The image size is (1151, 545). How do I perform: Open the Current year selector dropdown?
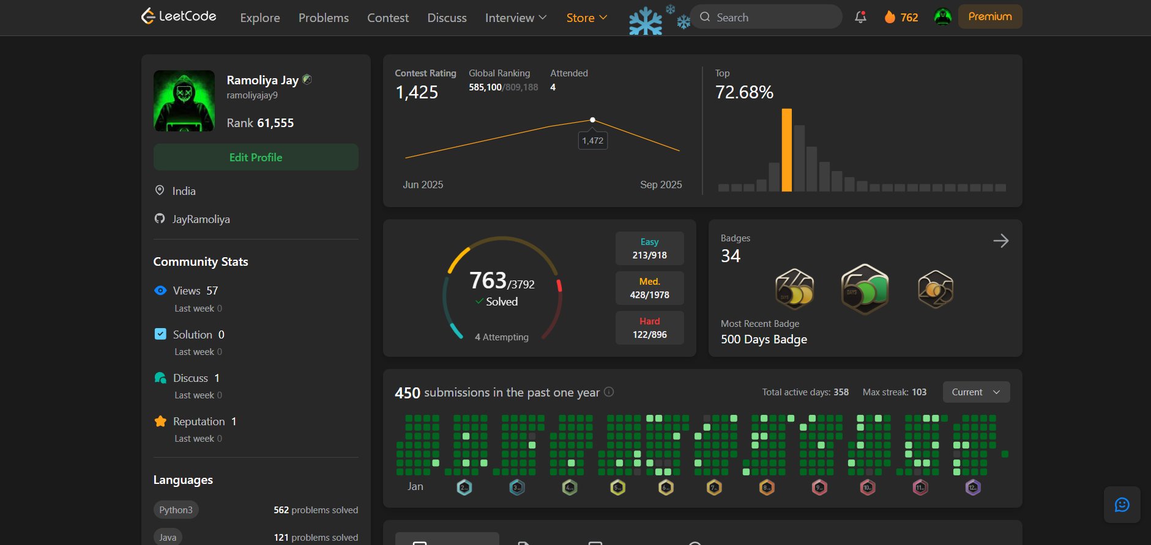[976, 392]
